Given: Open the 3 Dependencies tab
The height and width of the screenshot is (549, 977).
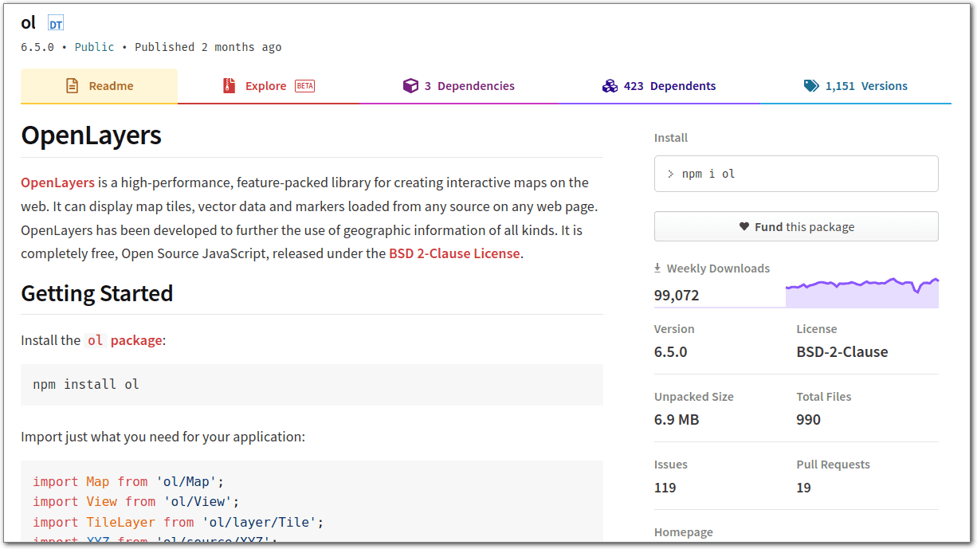Looking at the screenshot, I should [459, 86].
